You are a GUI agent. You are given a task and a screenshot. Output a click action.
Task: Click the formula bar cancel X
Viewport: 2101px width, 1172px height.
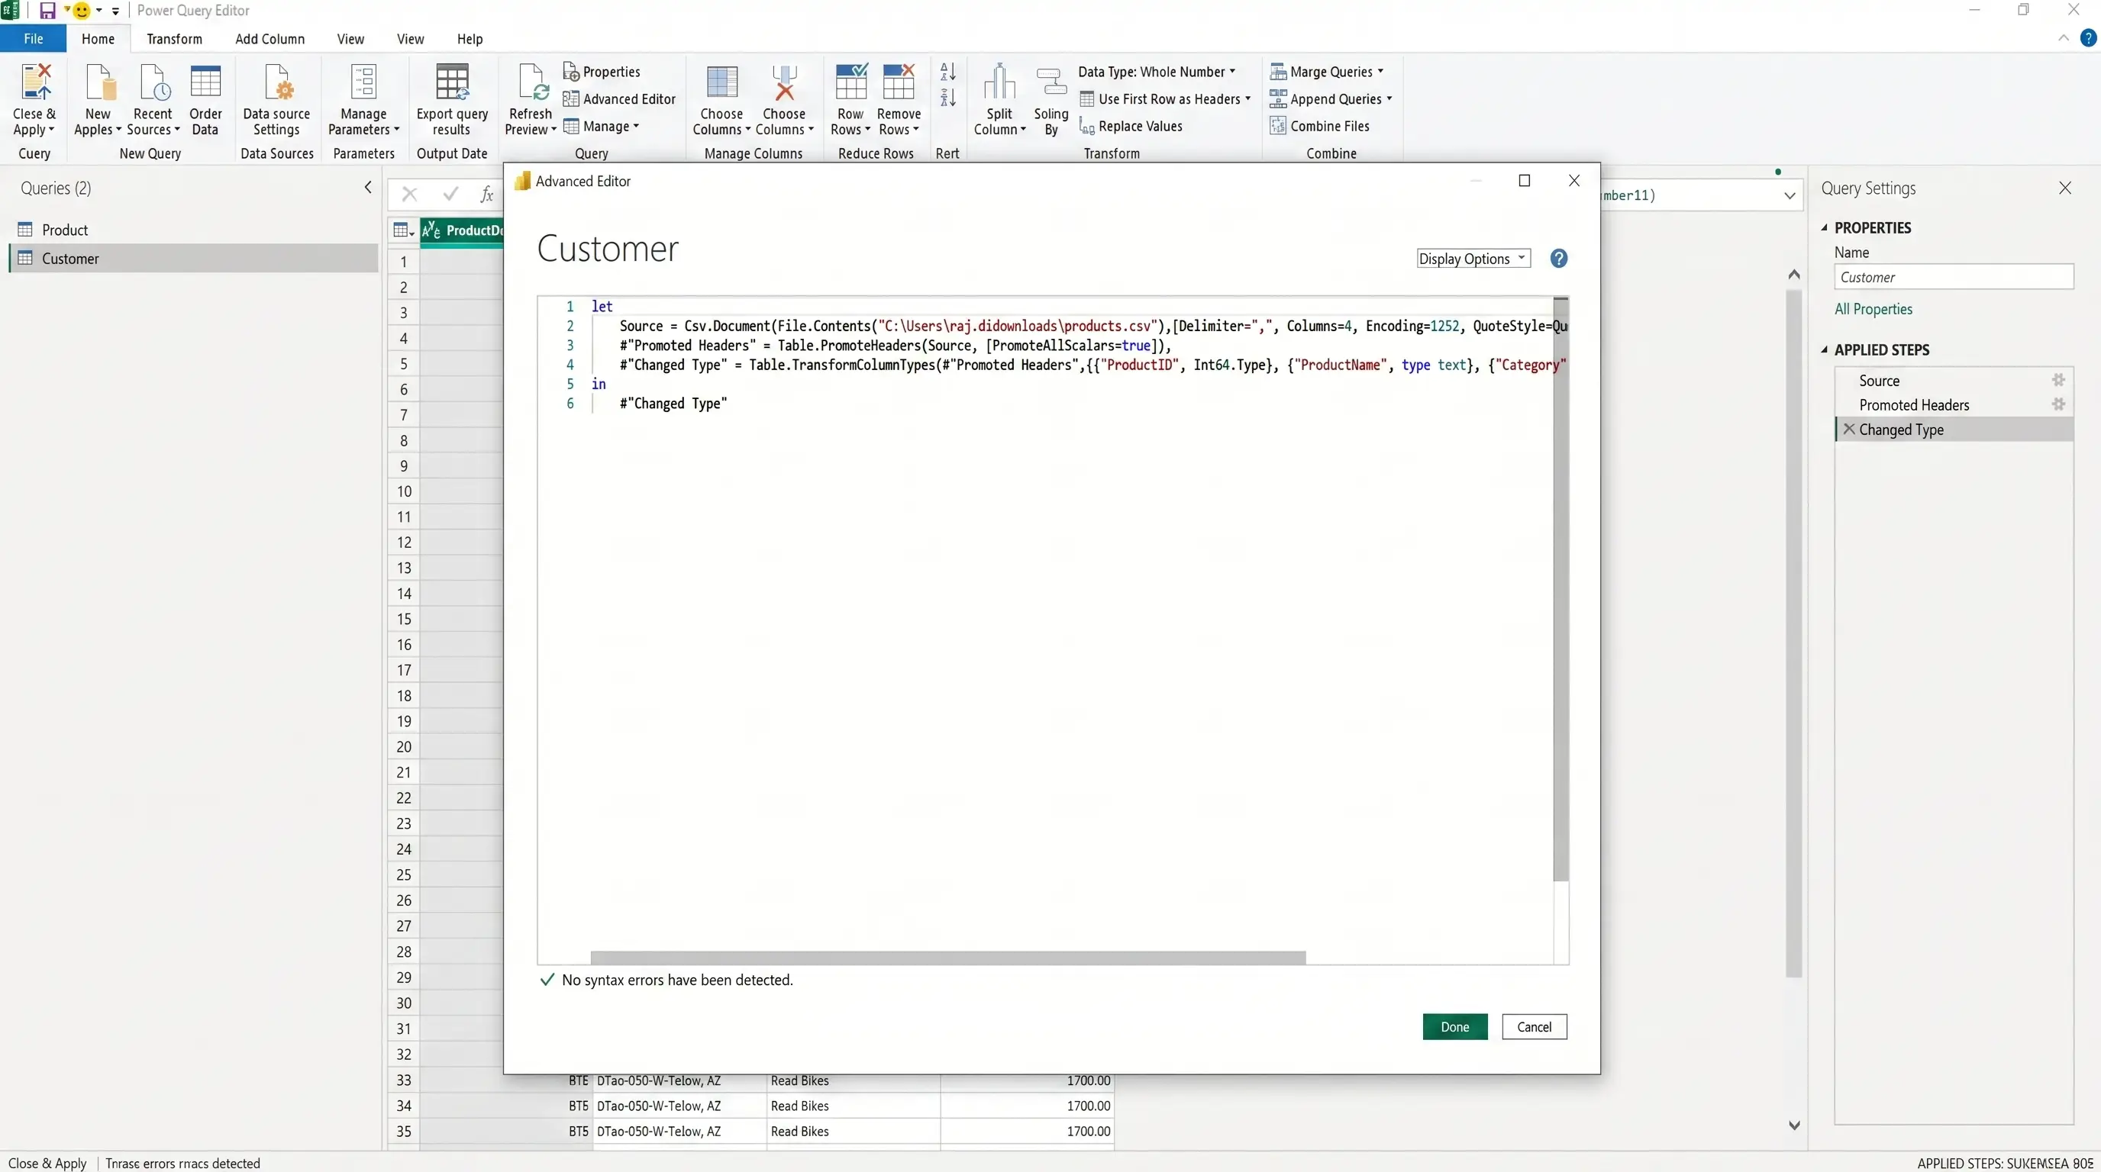point(409,194)
